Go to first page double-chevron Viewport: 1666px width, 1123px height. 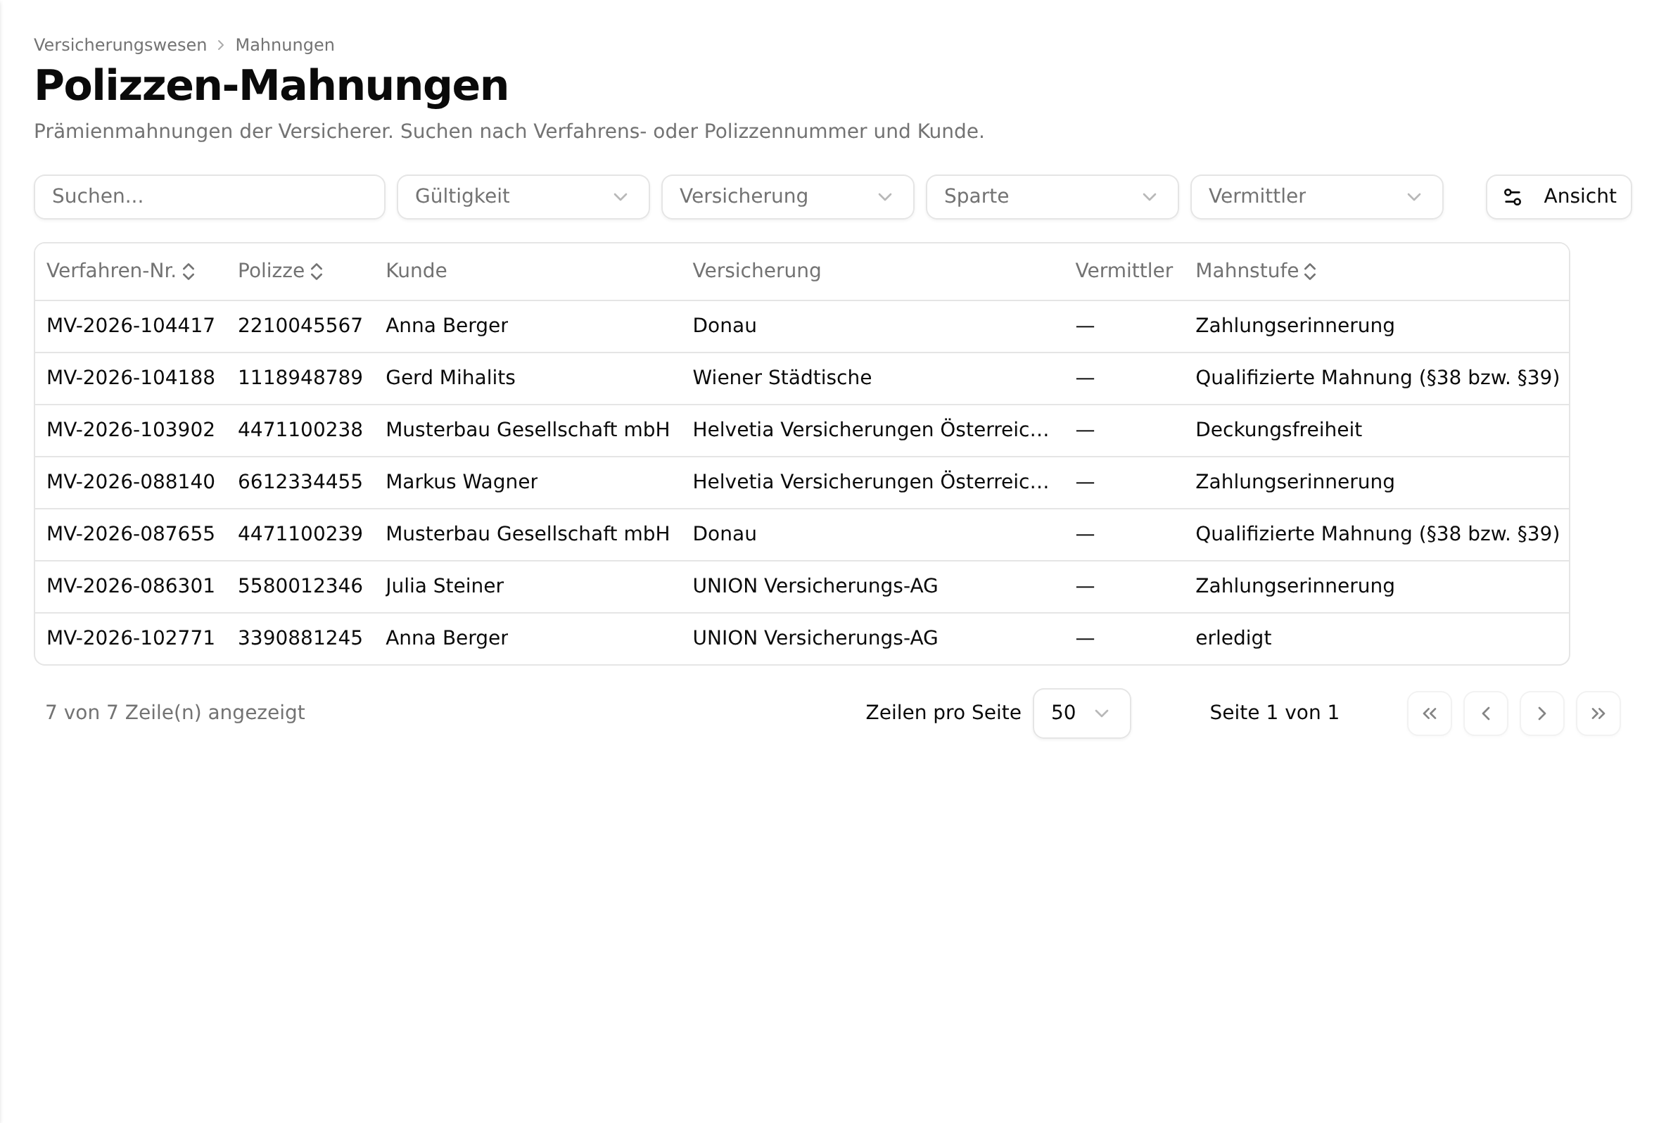pos(1429,713)
